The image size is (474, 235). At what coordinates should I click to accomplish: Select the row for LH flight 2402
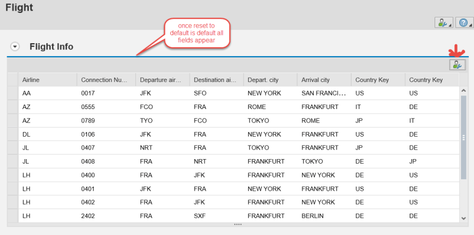12,215
